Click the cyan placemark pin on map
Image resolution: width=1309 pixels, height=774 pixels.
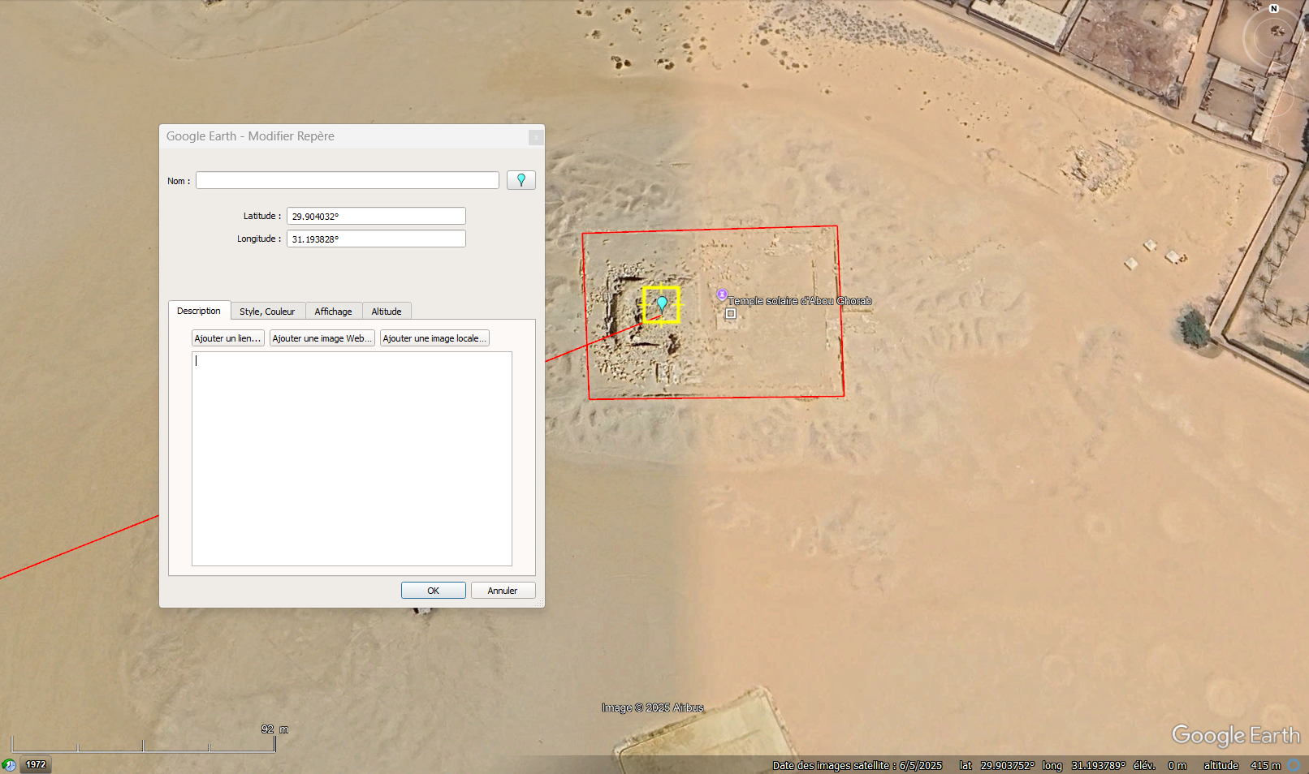coord(662,303)
